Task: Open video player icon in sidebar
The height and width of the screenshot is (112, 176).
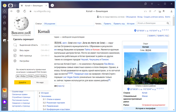Action: (x=4, y=29)
